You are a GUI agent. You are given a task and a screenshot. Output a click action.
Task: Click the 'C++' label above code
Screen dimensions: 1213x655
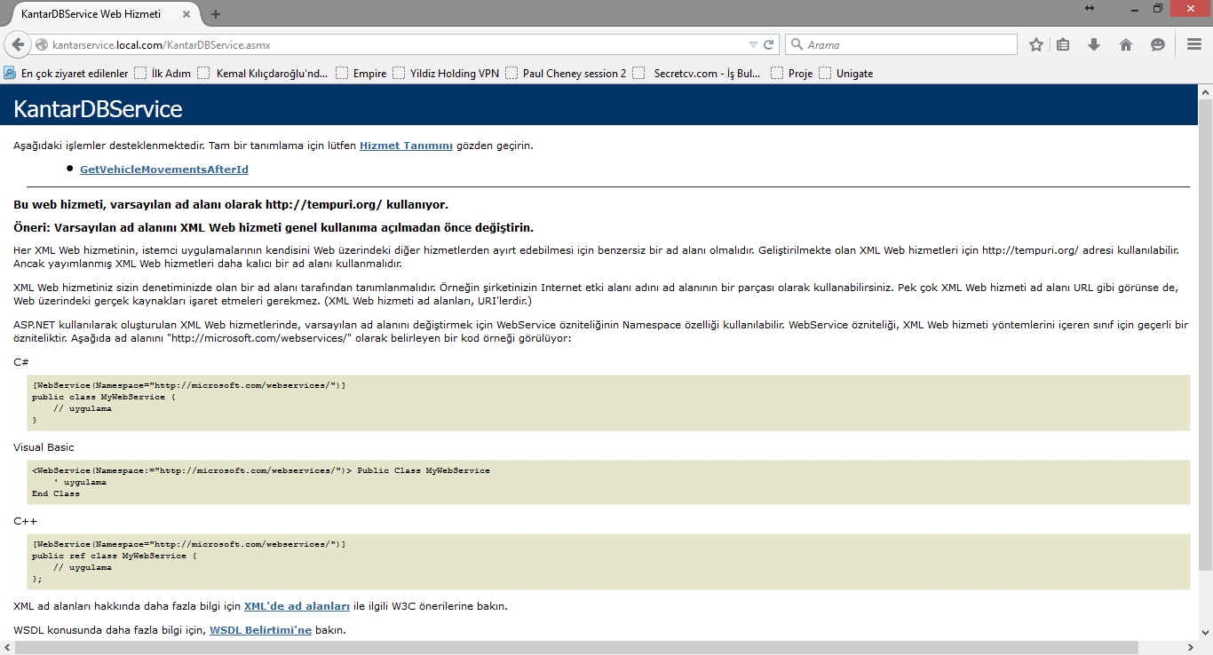tap(25, 521)
